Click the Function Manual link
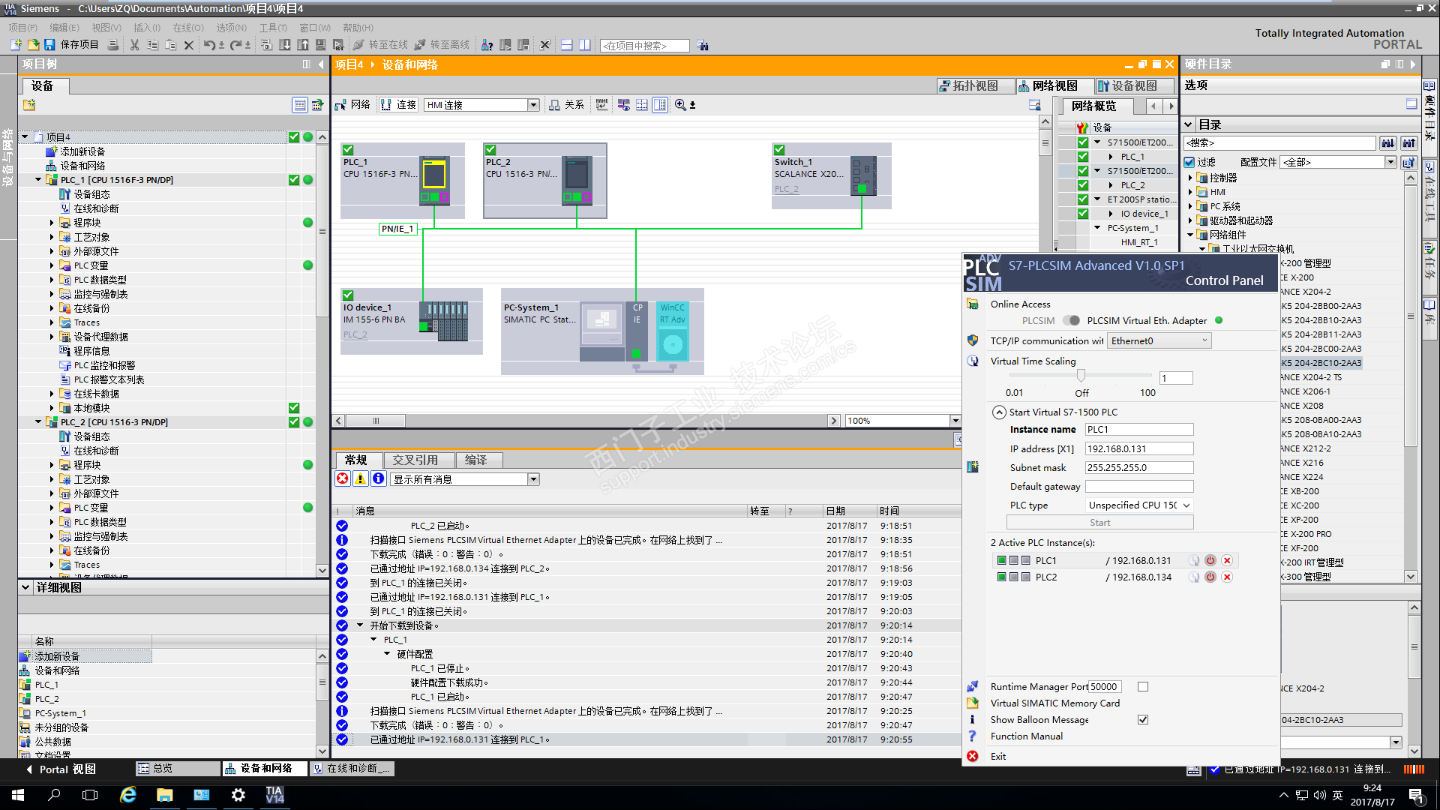Viewport: 1440px width, 810px height. point(1026,736)
